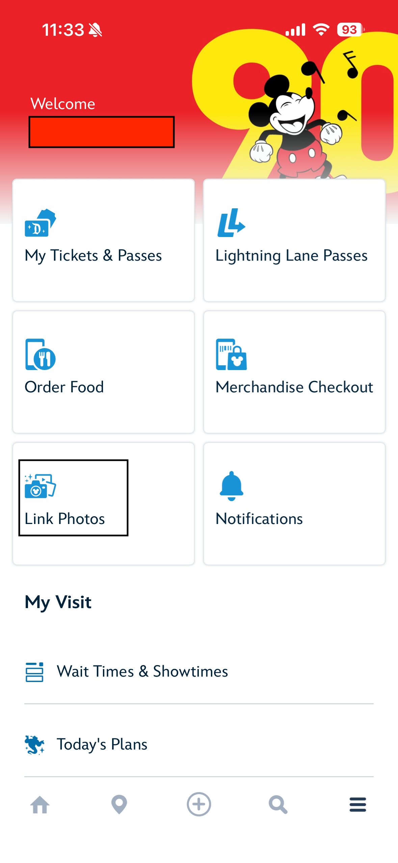Viewport: 398px width, 863px height.
Task: Open the search magnifier tab
Action: pyautogui.click(x=278, y=805)
